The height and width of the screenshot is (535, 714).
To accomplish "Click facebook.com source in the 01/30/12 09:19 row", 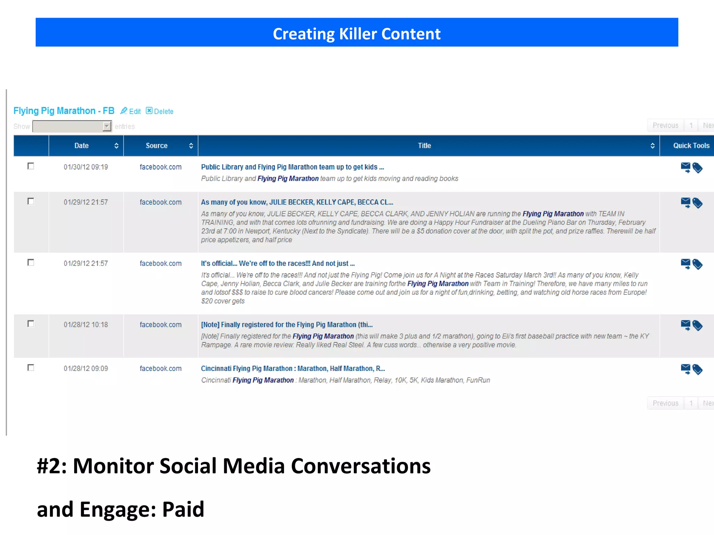I will pos(161,167).
